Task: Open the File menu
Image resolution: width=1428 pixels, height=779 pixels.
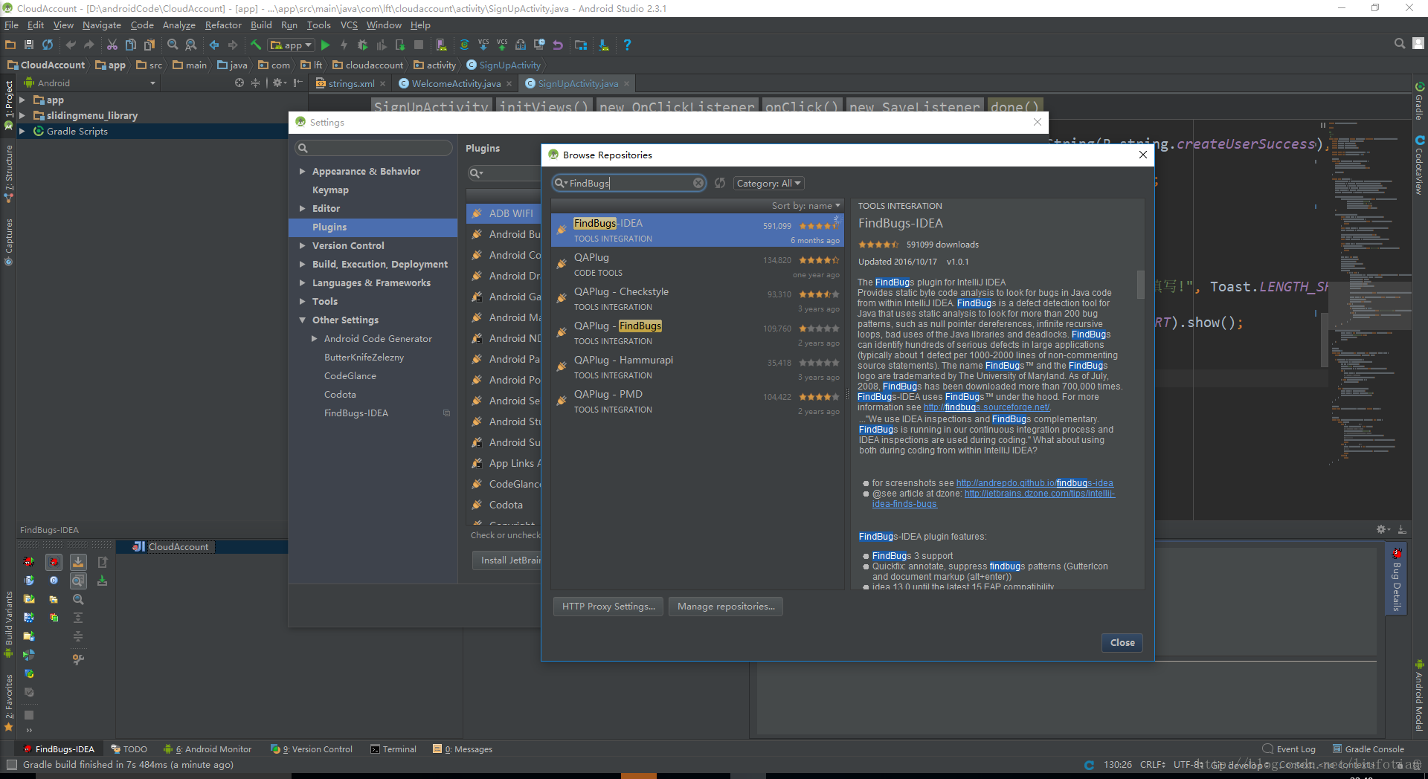Action: 11,25
